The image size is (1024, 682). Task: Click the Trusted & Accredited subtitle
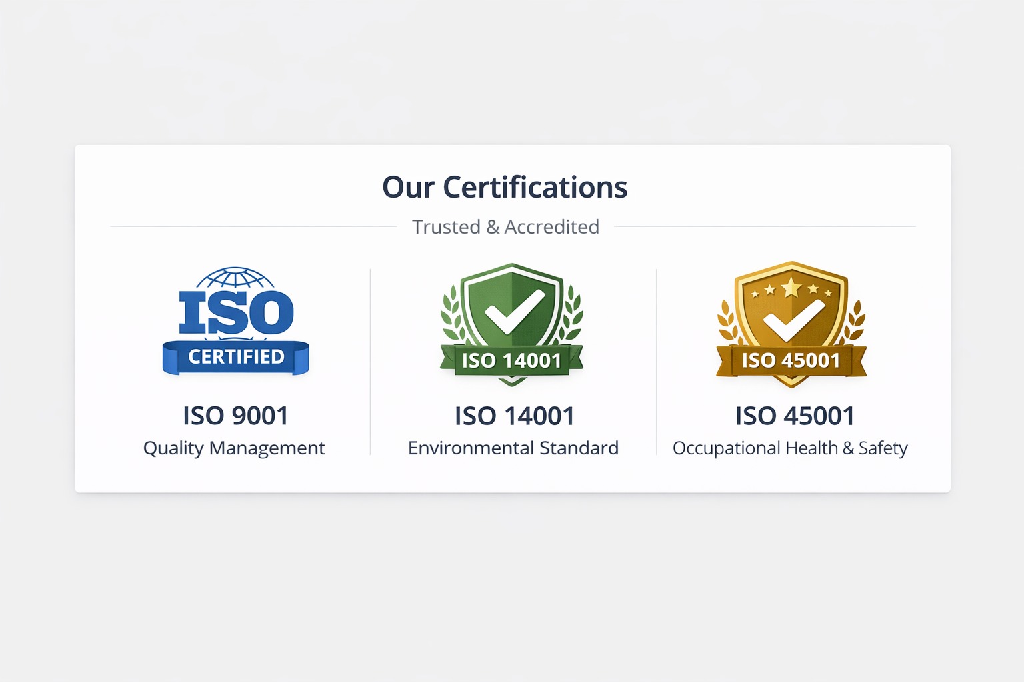click(x=505, y=227)
